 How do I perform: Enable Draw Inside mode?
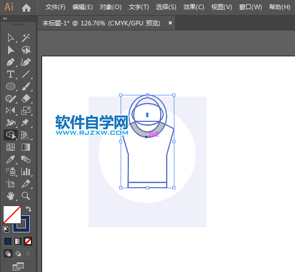pos(28,254)
